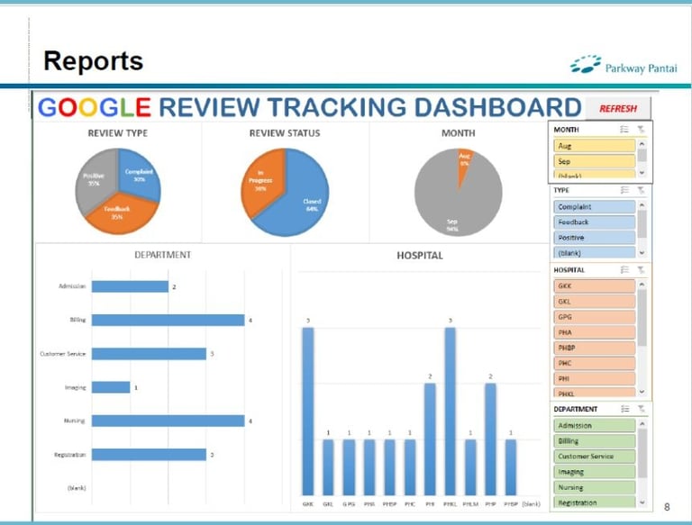The width and height of the screenshot is (692, 525).
Task: Filter by Positive review type
Action: (x=594, y=238)
